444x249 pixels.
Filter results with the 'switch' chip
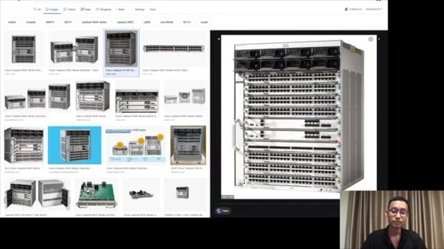pos(12,22)
